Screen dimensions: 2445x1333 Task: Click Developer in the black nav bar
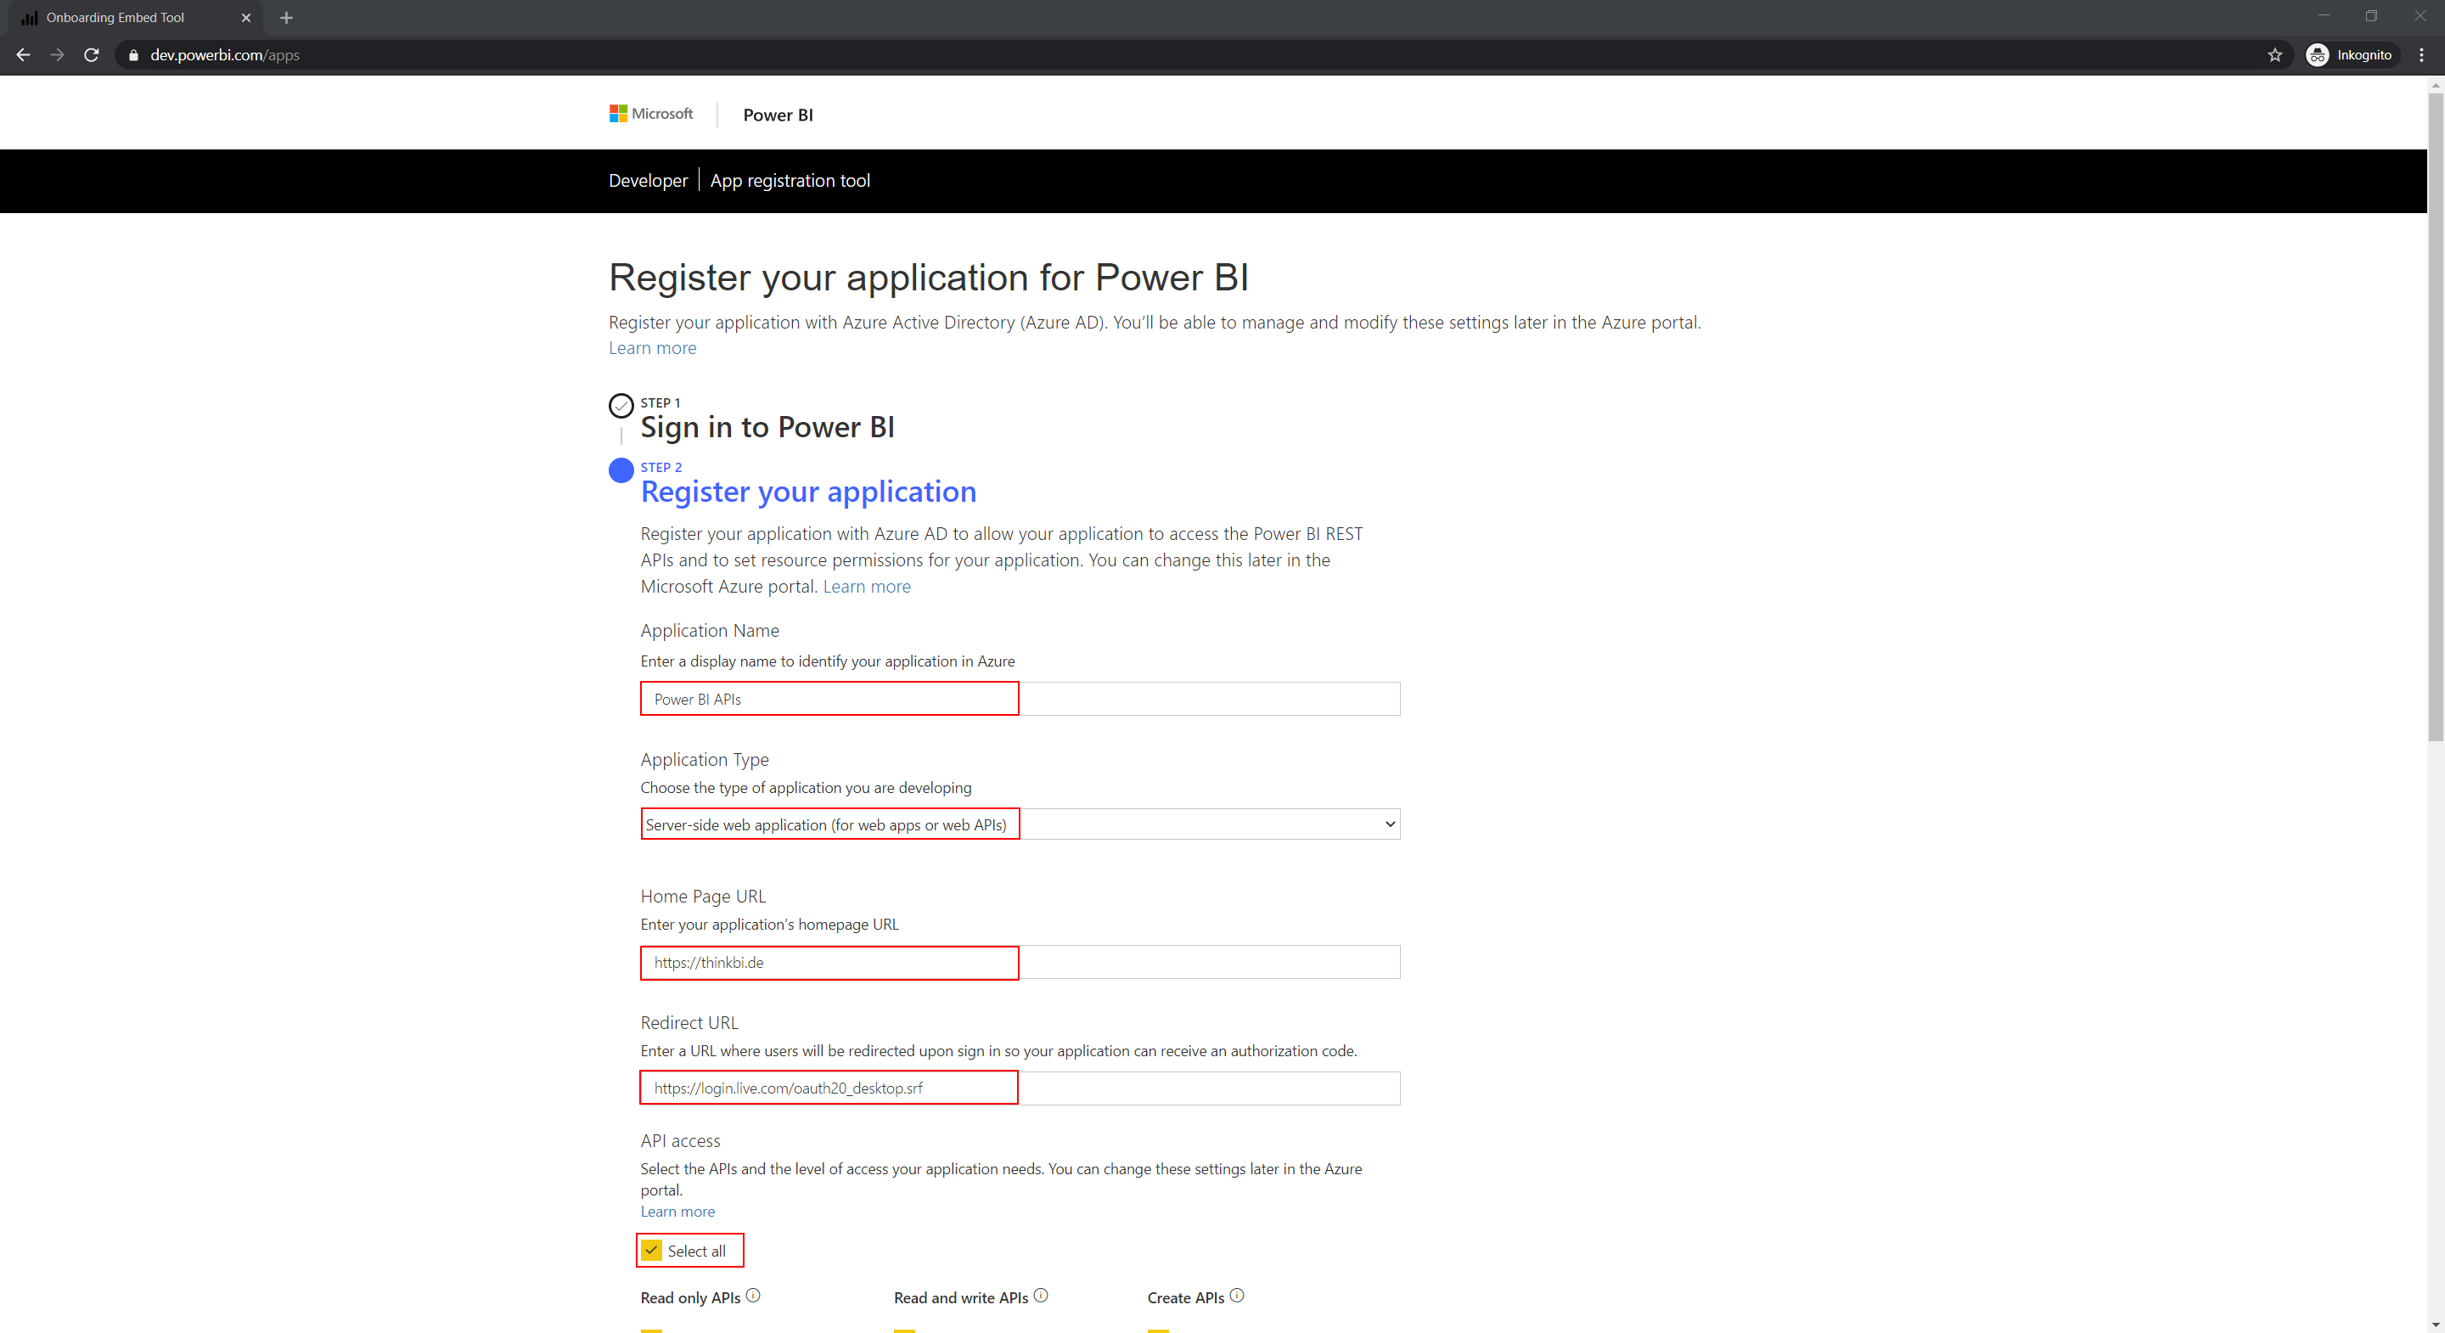649,180
